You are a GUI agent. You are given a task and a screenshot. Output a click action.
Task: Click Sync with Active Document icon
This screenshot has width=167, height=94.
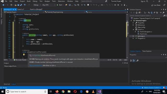pos(149,13)
